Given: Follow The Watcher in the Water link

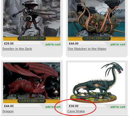Looking at the screenshot, I should click(x=87, y=49).
